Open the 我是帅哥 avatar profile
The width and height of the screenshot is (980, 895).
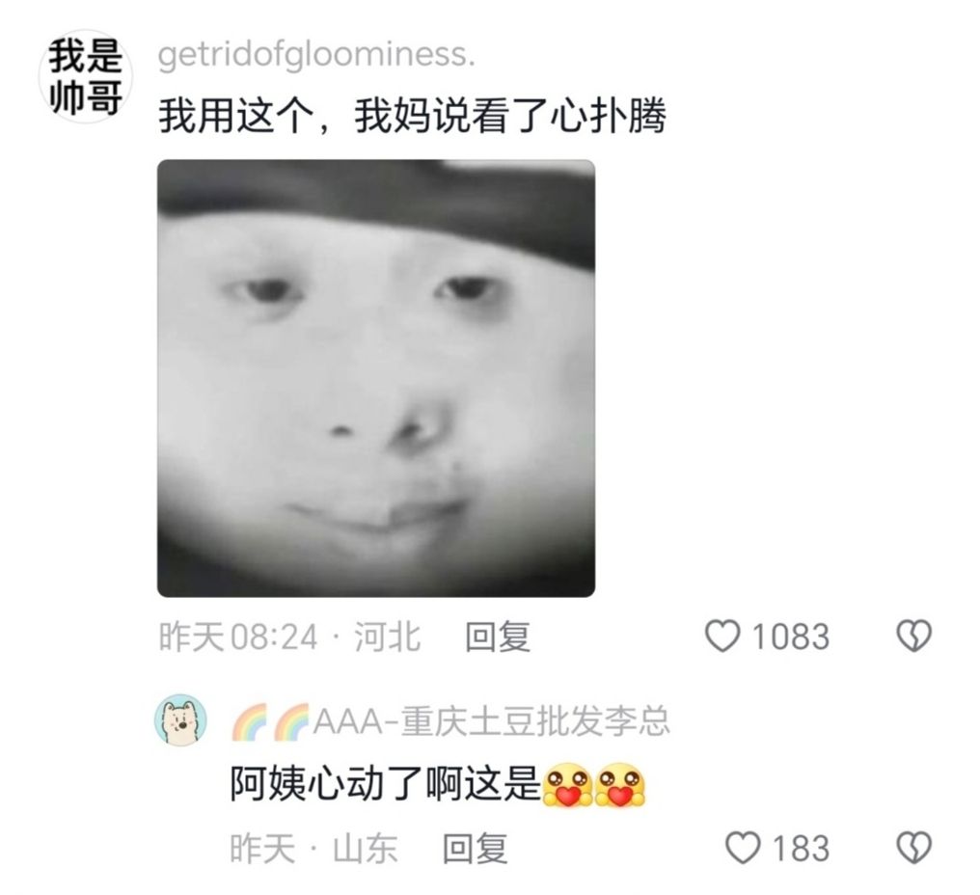tap(86, 76)
